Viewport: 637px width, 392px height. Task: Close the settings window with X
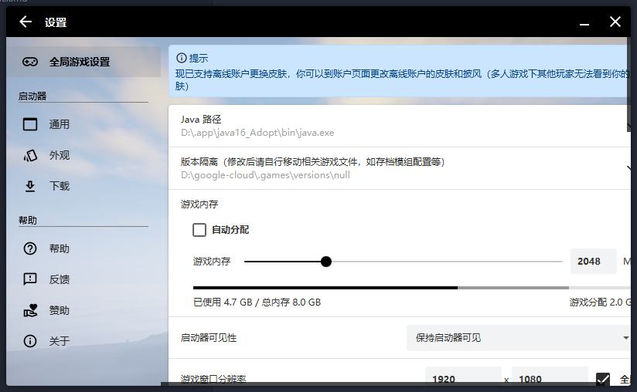pos(615,22)
